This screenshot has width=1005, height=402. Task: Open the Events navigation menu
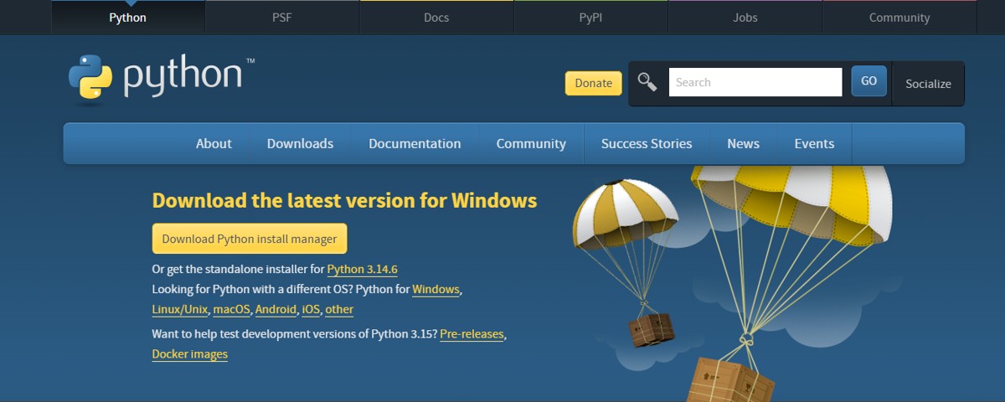click(x=814, y=144)
